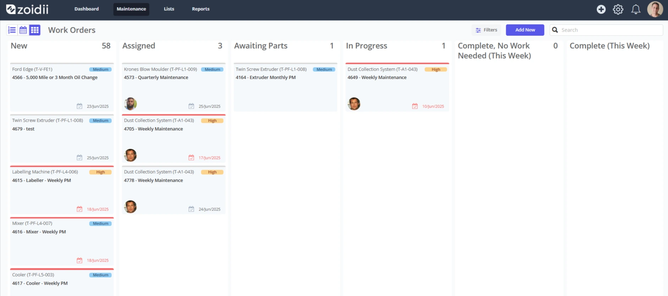
Task: Open 4617 - Cooler - Weekly PM
Action: [x=40, y=283]
